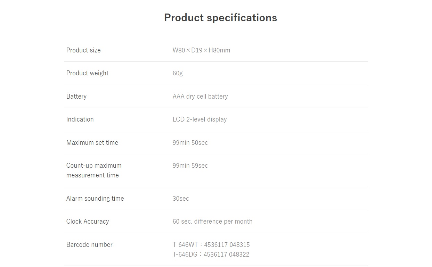This screenshot has width=432, height=267.
Task: Click the "Indication" row label
Action: [x=80, y=119]
